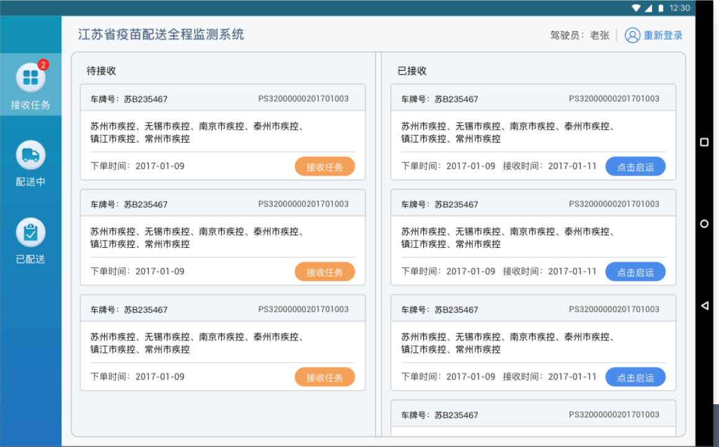The width and height of the screenshot is (719, 447).
Task: Click 接收时间 in third received card
Action: [550, 377]
